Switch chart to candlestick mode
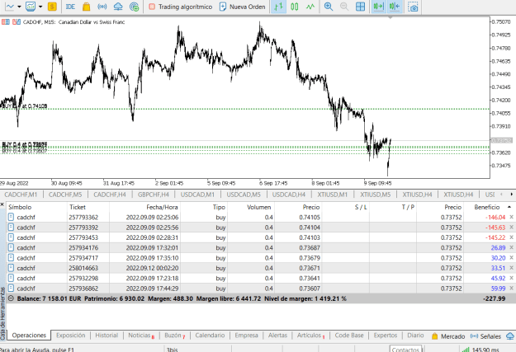This screenshot has width=516, height=352. coord(294,7)
